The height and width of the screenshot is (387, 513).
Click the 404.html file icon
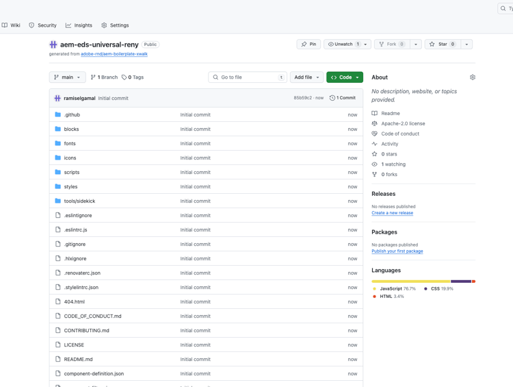click(x=58, y=301)
